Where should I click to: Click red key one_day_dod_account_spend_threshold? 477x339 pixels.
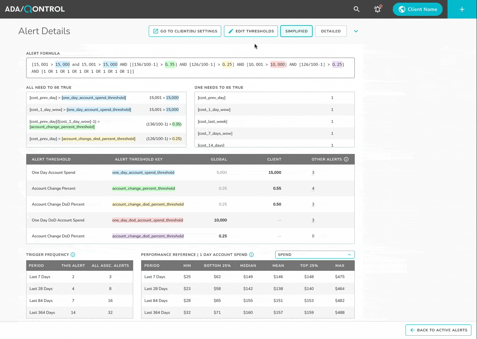point(147,220)
